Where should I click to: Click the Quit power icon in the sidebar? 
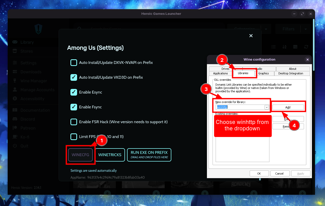coord(15,146)
